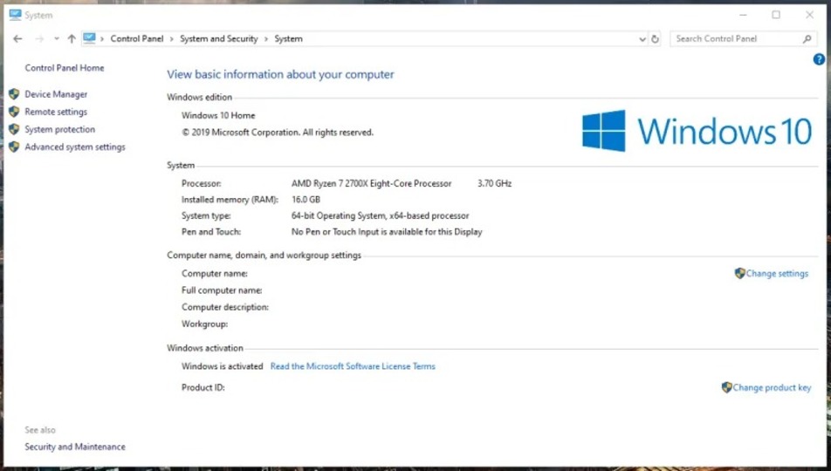Click the '64-bit Operating System, x64-based processor' text
Screen dimensions: 831x471
click(x=380, y=215)
